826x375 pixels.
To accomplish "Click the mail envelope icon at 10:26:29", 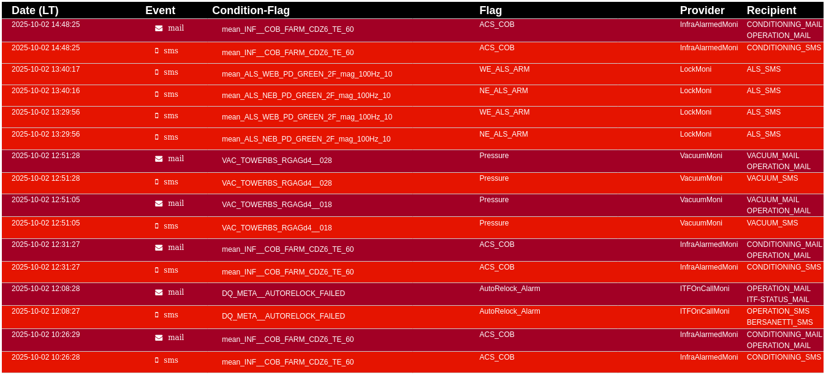I will (x=159, y=338).
